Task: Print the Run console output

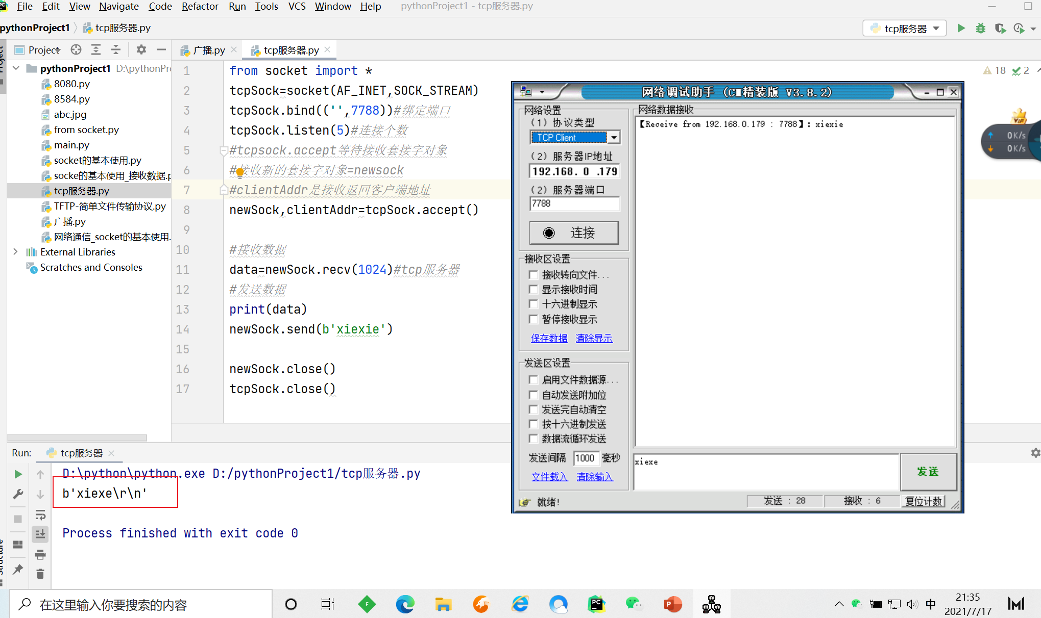Action: (x=40, y=554)
